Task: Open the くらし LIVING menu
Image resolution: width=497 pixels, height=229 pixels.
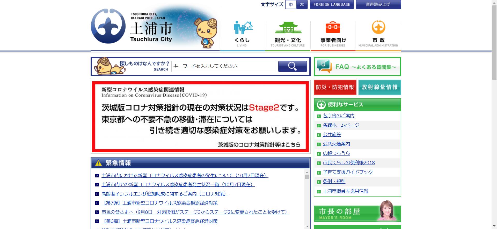Action: [242, 36]
